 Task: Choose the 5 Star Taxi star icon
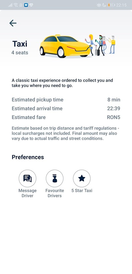click(82, 178)
